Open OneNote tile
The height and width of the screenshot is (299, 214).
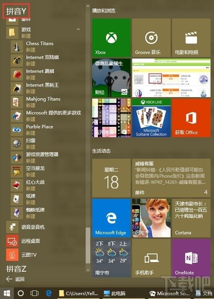click(x=191, y=258)
